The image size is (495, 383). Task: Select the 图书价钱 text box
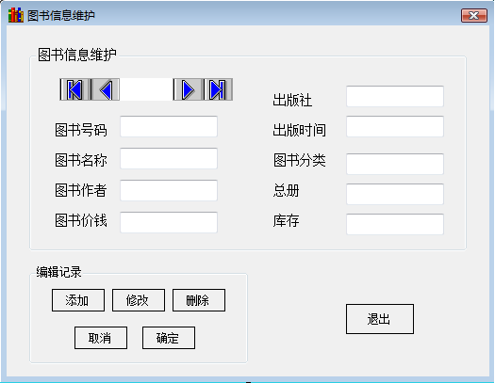coord(169,222)
